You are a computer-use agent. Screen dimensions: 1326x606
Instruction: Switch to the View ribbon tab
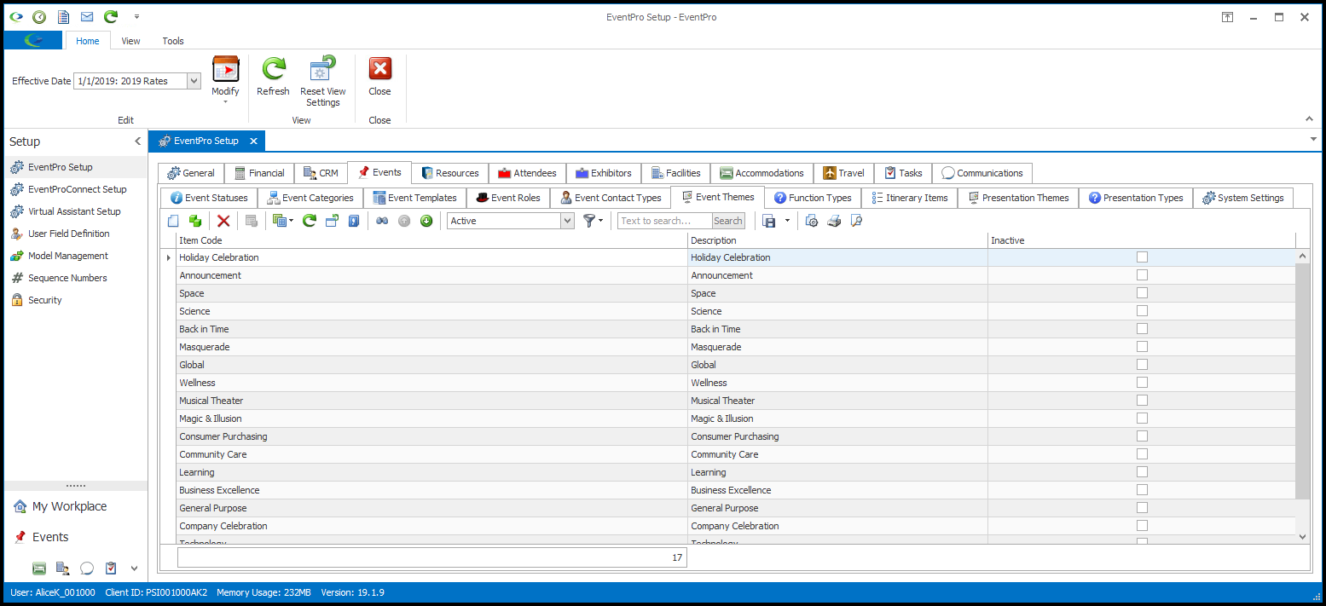coord(130,41)
